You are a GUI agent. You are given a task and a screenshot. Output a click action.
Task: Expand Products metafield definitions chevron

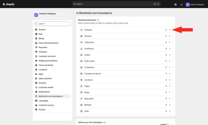(170, 30)
